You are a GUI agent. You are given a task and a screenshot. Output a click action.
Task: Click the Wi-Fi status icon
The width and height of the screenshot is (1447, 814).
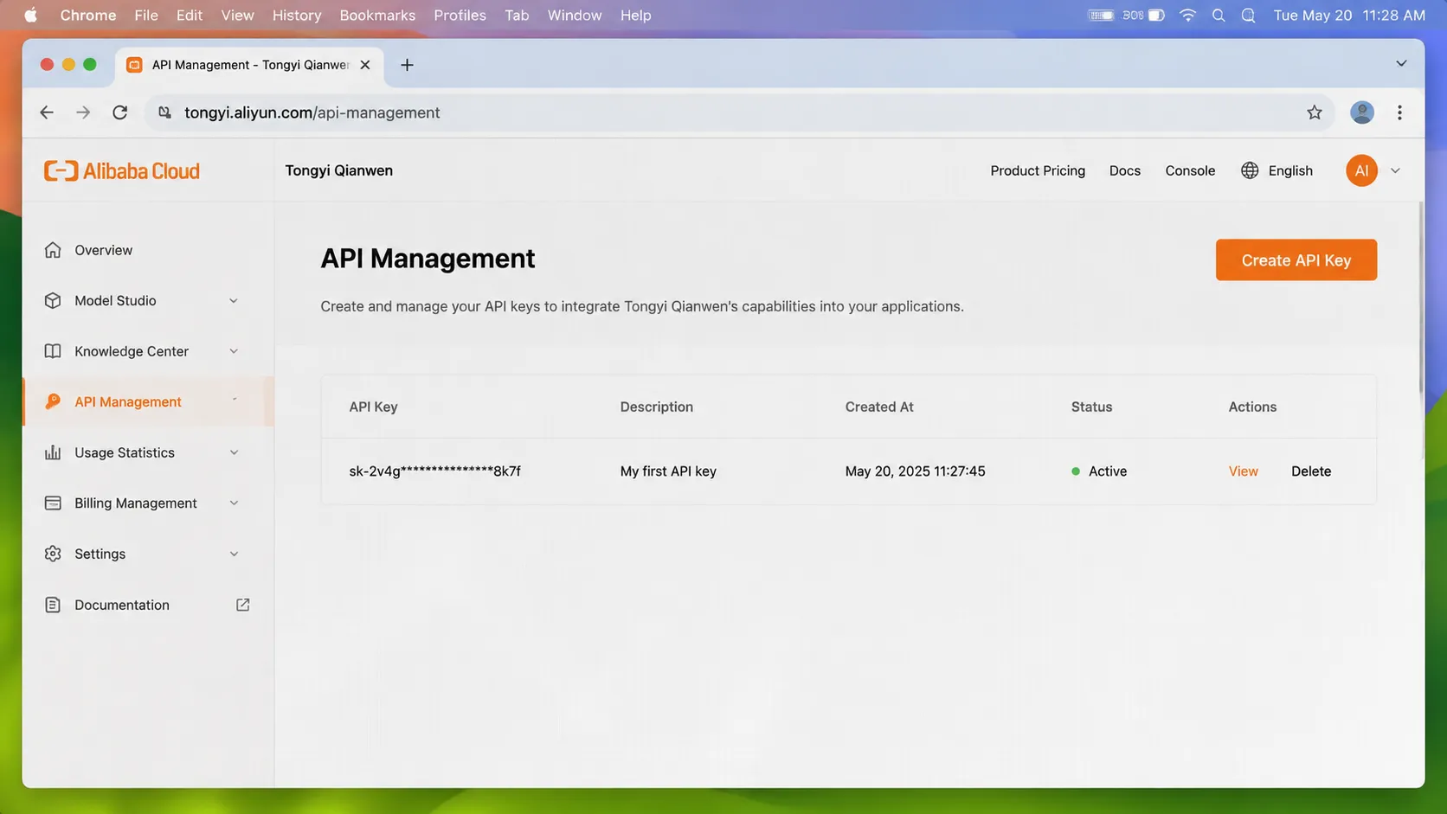1188,16
